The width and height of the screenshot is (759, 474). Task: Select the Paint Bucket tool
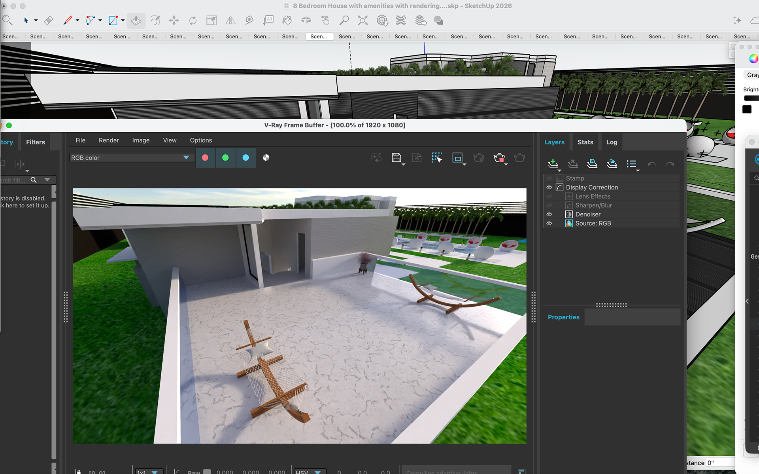pos(287,21)
